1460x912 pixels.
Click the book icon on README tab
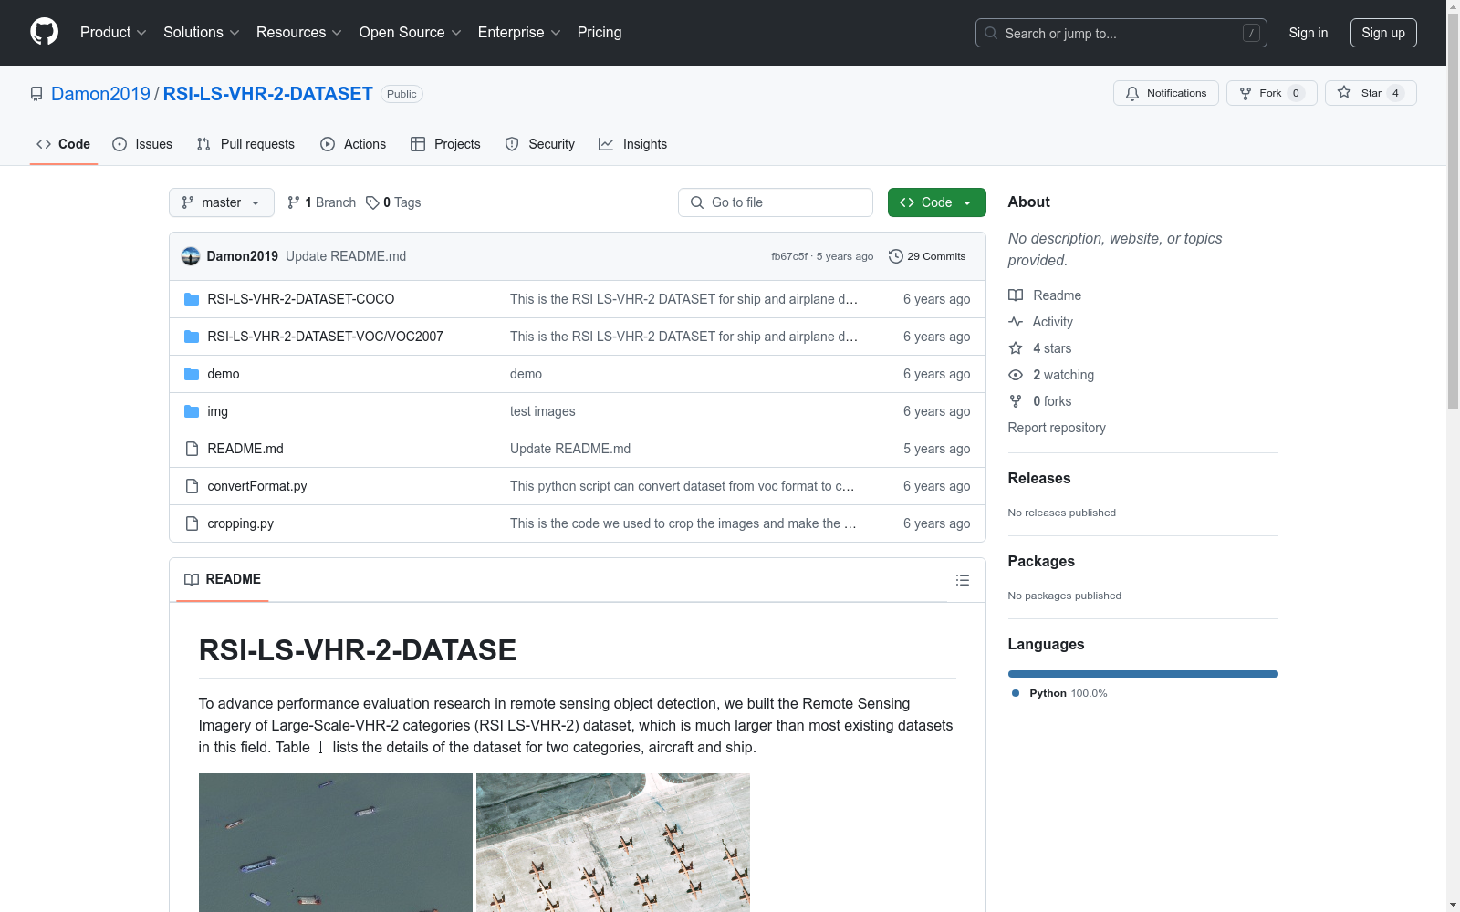[x=192, y=579]
